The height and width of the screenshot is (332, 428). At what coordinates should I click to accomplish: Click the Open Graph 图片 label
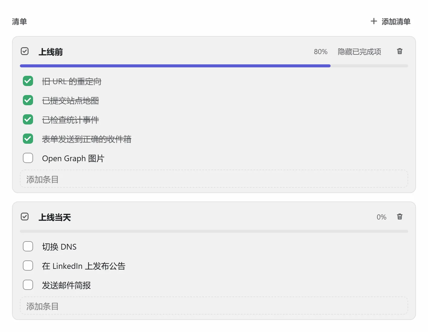(73, 158)
